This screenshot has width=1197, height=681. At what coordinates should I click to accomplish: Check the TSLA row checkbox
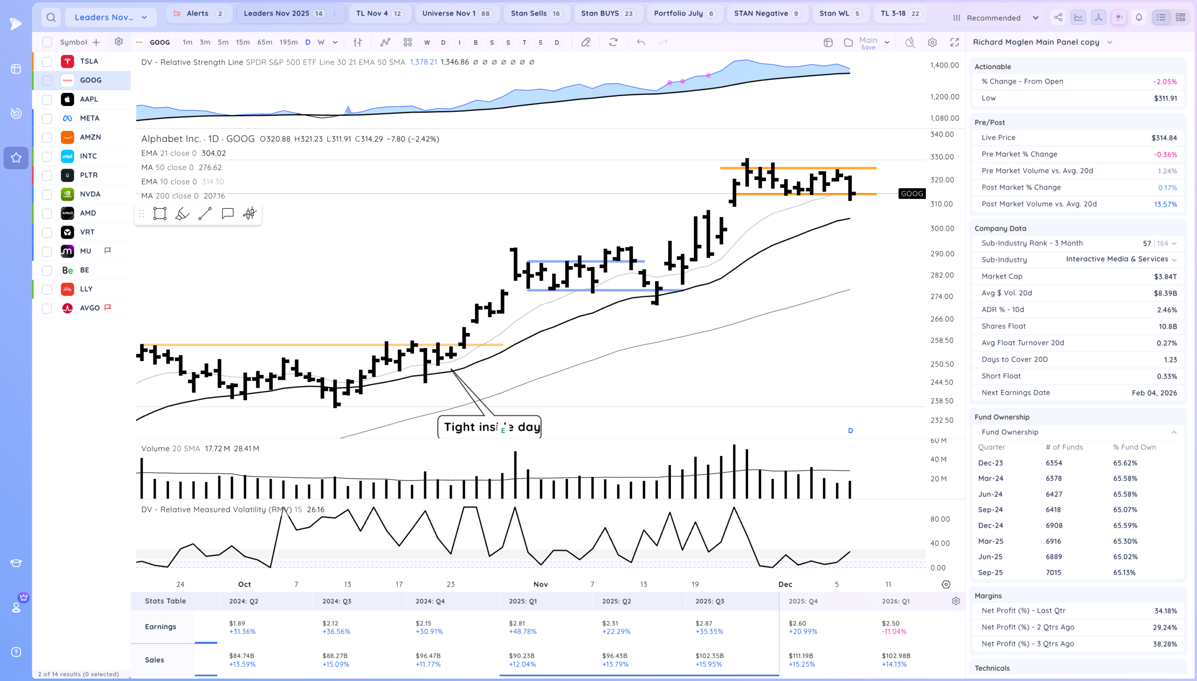47,62
